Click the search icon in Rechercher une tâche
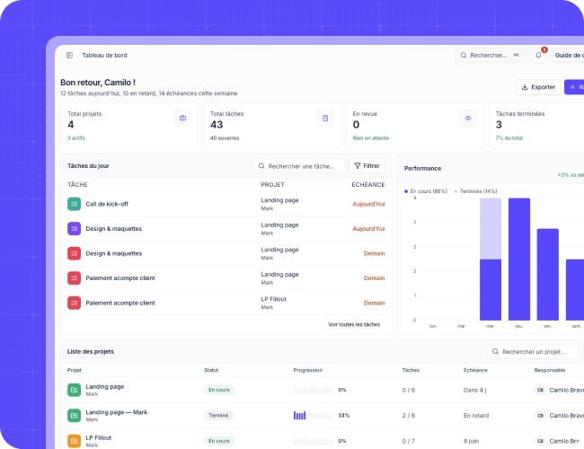584x449 pixels. 261,166
